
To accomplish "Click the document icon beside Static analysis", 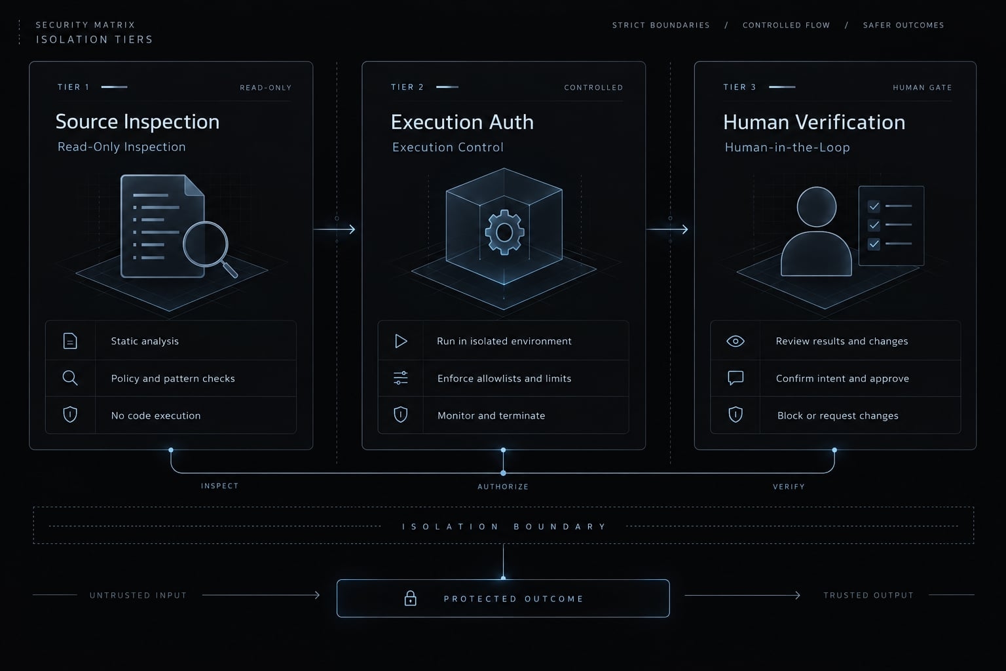I will click(x=70, y=341).
